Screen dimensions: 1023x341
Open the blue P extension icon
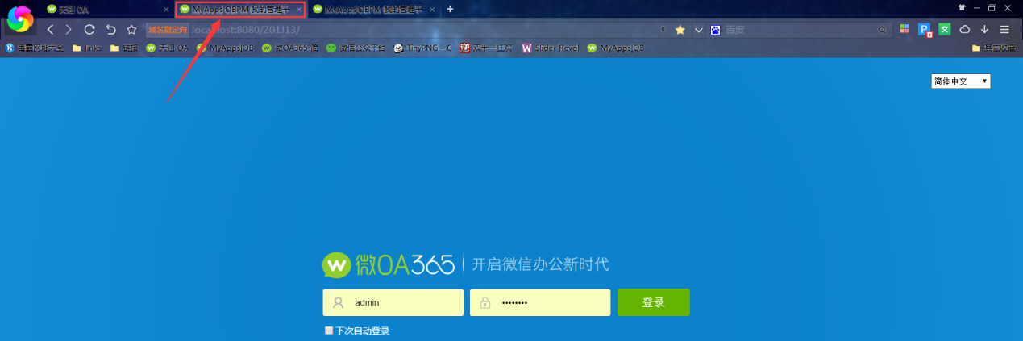pyautogui.click(x=925, y=30)
